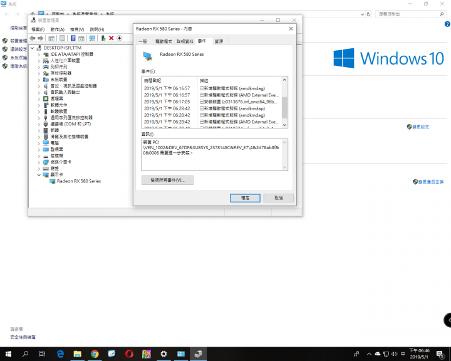451x361 pixels.
Task: Click the scan for hardware changes monitor icon
Action: pyautogui.click(x=92, y=38)
